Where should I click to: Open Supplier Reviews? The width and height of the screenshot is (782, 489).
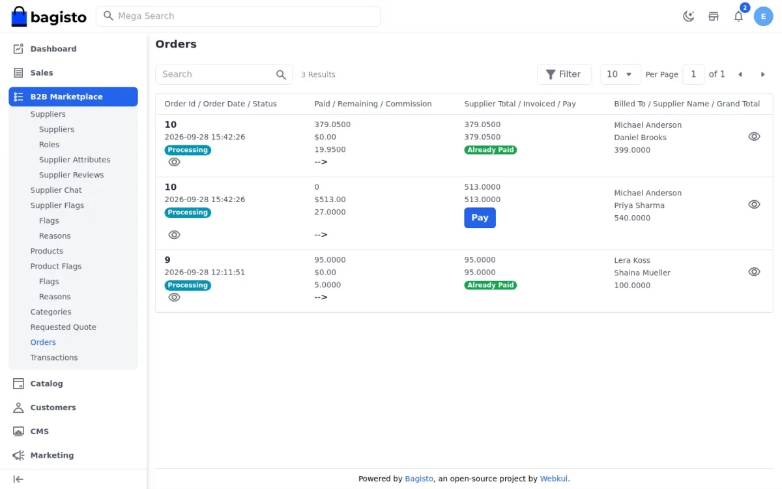(71, 175)
